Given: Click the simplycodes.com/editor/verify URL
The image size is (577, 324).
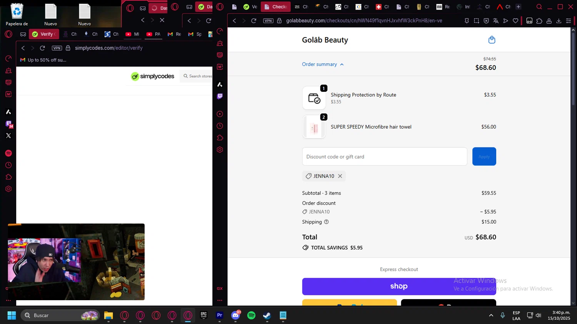Looking at the screenshot, I should click(109, 48).
